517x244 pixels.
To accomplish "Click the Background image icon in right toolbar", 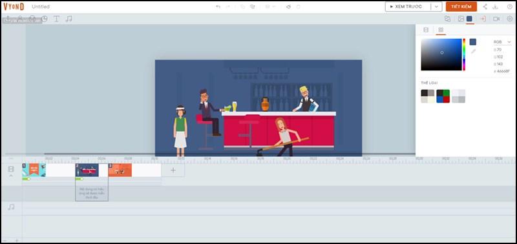I will click(461, 19).
